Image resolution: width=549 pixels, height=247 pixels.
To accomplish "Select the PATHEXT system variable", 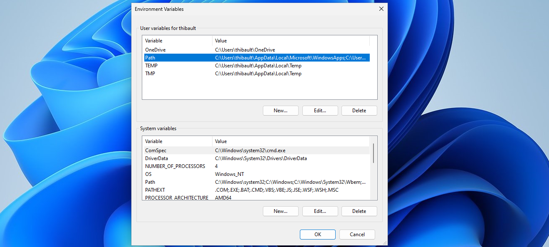I will coord(257,190).
